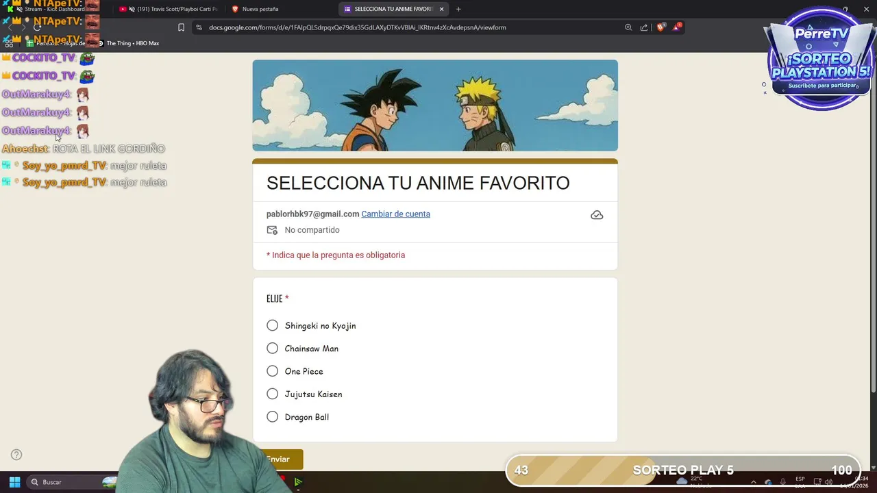
Task: Open the Brave Rewards triangle icon
Action: point(677,27)
